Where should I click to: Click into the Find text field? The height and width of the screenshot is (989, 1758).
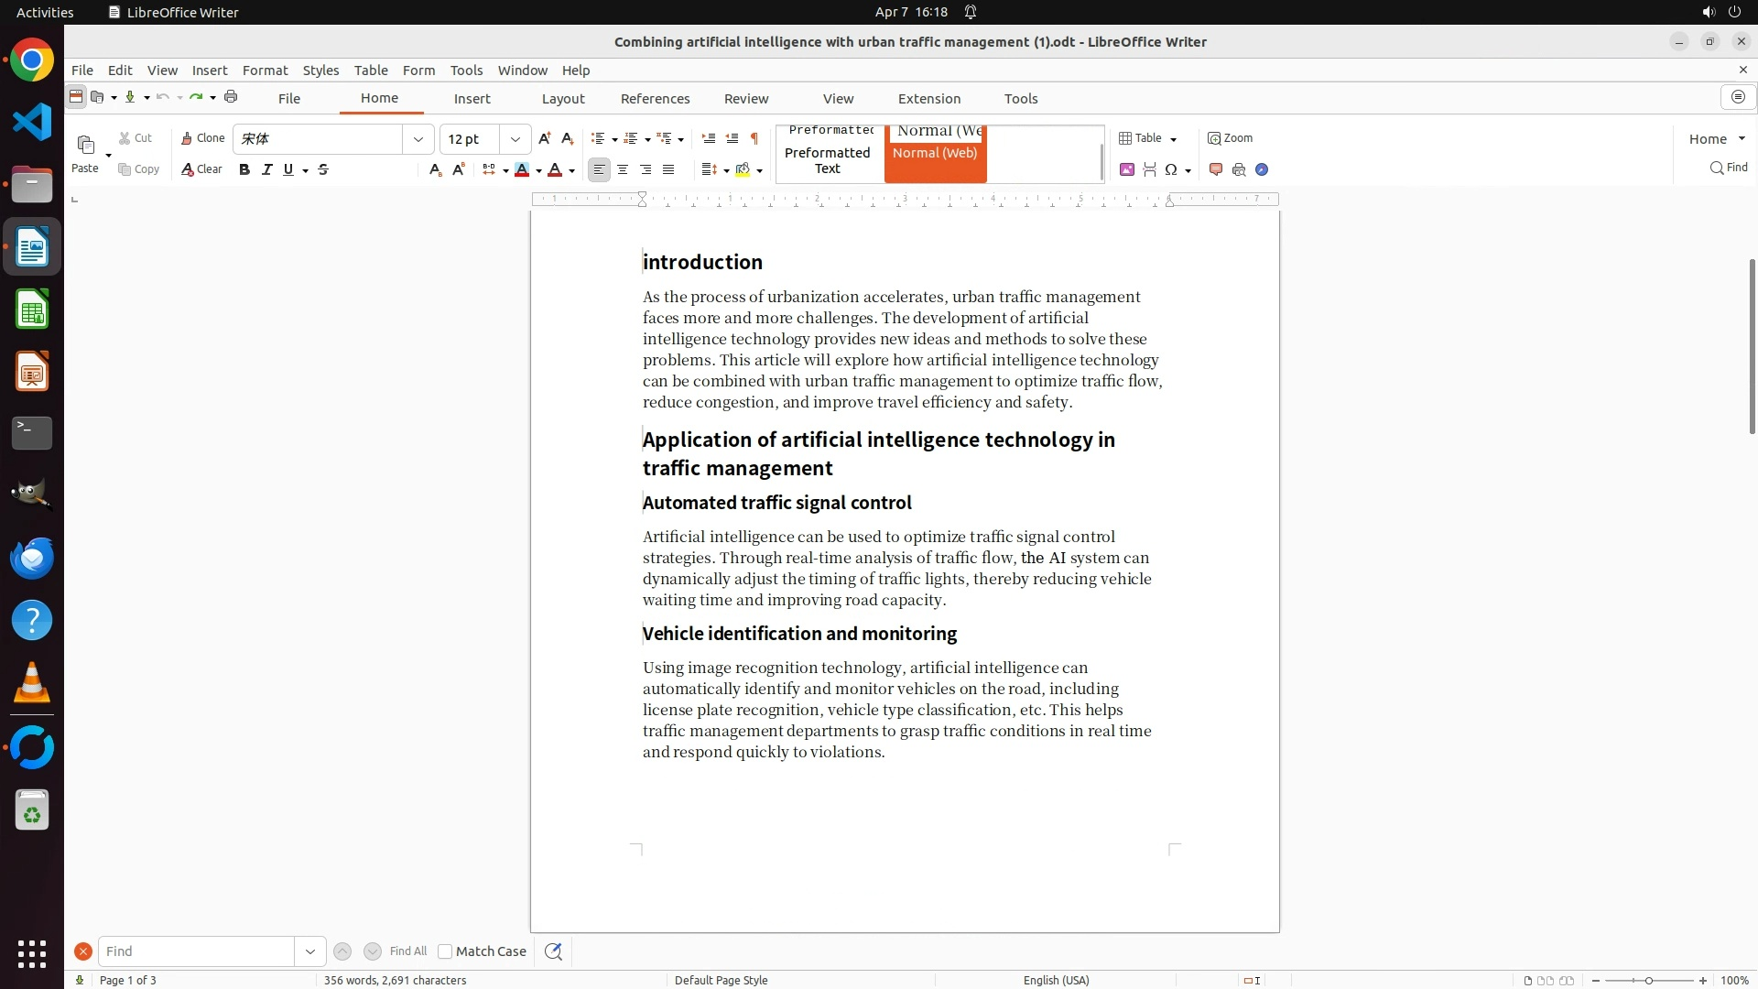click(x=196, y=951)
